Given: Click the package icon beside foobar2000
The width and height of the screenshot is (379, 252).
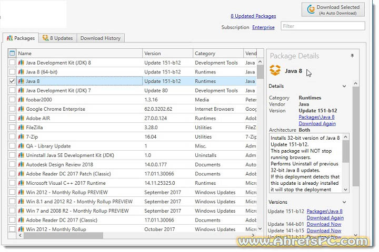Looking at the screenshot, I should 21,99.
